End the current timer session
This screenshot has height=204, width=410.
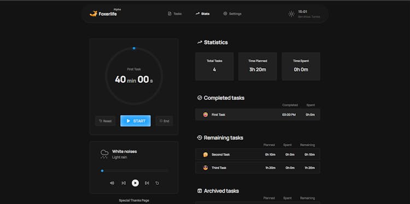coord(164,121)
